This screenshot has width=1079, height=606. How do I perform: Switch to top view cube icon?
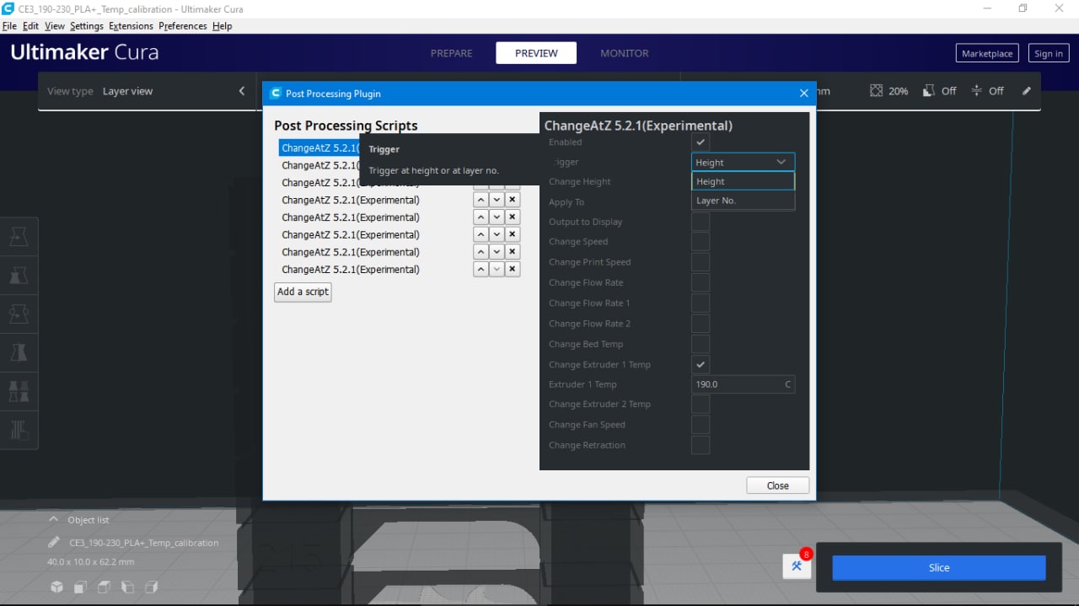pos(104,587)
